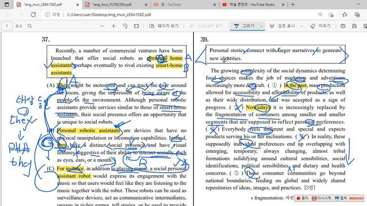Save the PDF document
The width and height of the screenshot is (367, 206).
(x=354, y=26)
